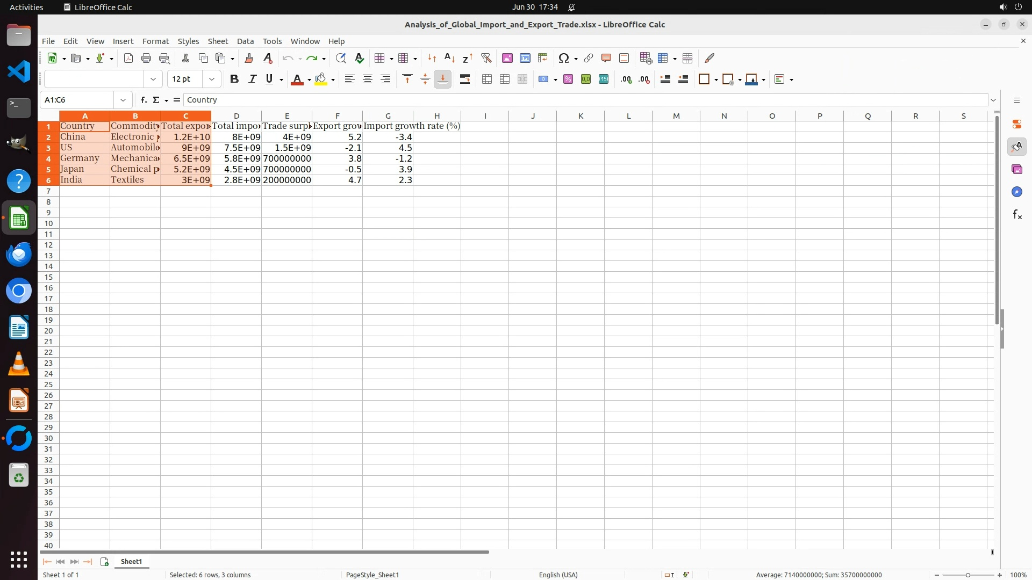Apply the yellow background color swatch
The image size is (1032, 580).
point(321,79)
